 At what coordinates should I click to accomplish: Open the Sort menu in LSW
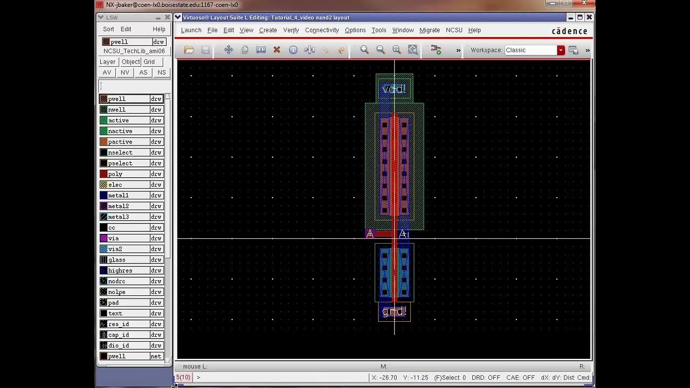point(108,30)
